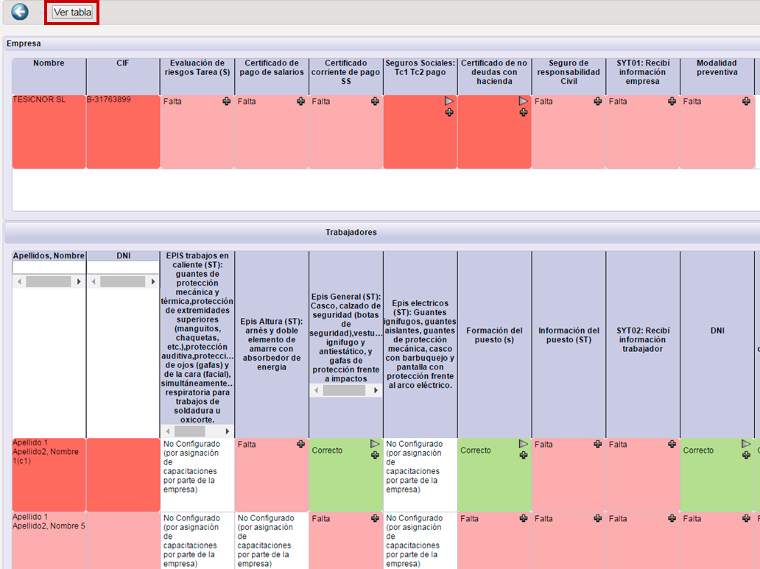Add Epis General document for Nombre 1(c1)
The image size is (760, 569).
click(x=375, y=455)
